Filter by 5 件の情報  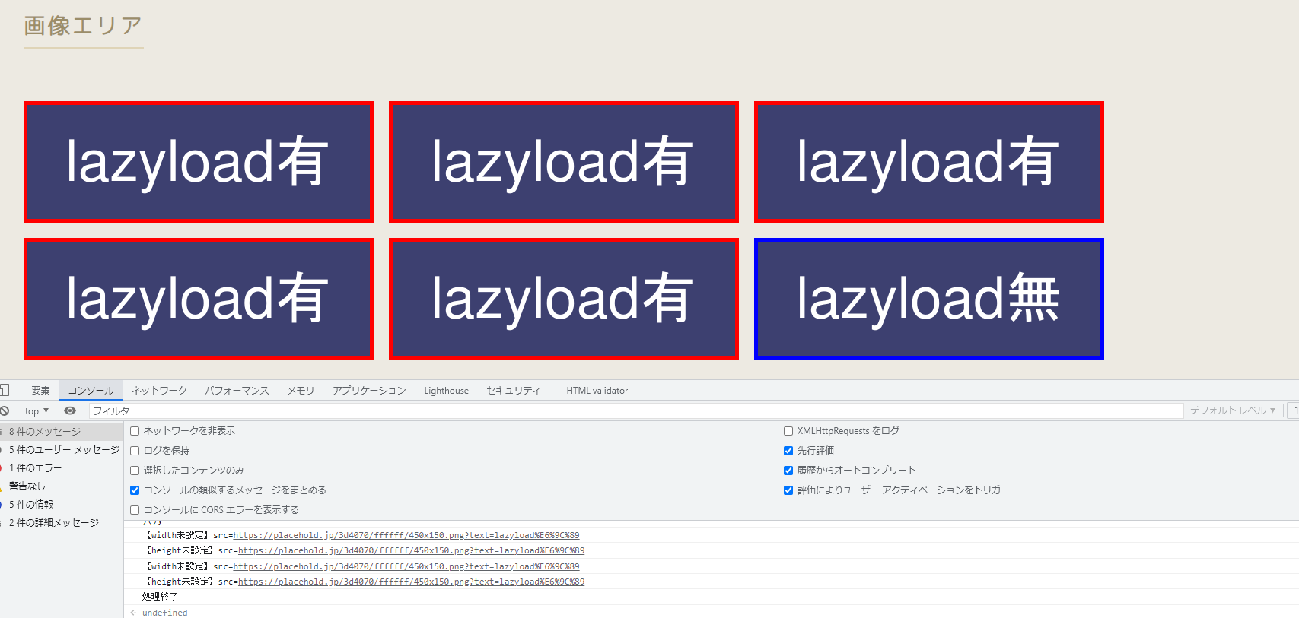click(x=62, y=505)
